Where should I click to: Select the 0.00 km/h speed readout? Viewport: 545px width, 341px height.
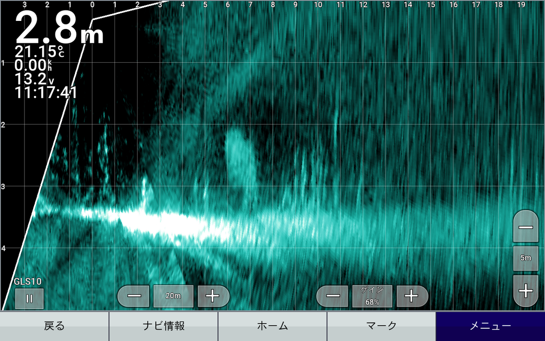coord(34,65)
